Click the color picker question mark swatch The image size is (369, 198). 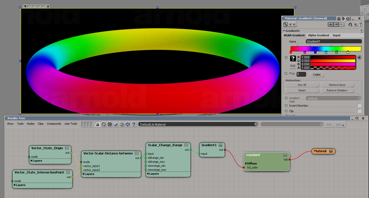pyautogui.click(x=293, y=59)
